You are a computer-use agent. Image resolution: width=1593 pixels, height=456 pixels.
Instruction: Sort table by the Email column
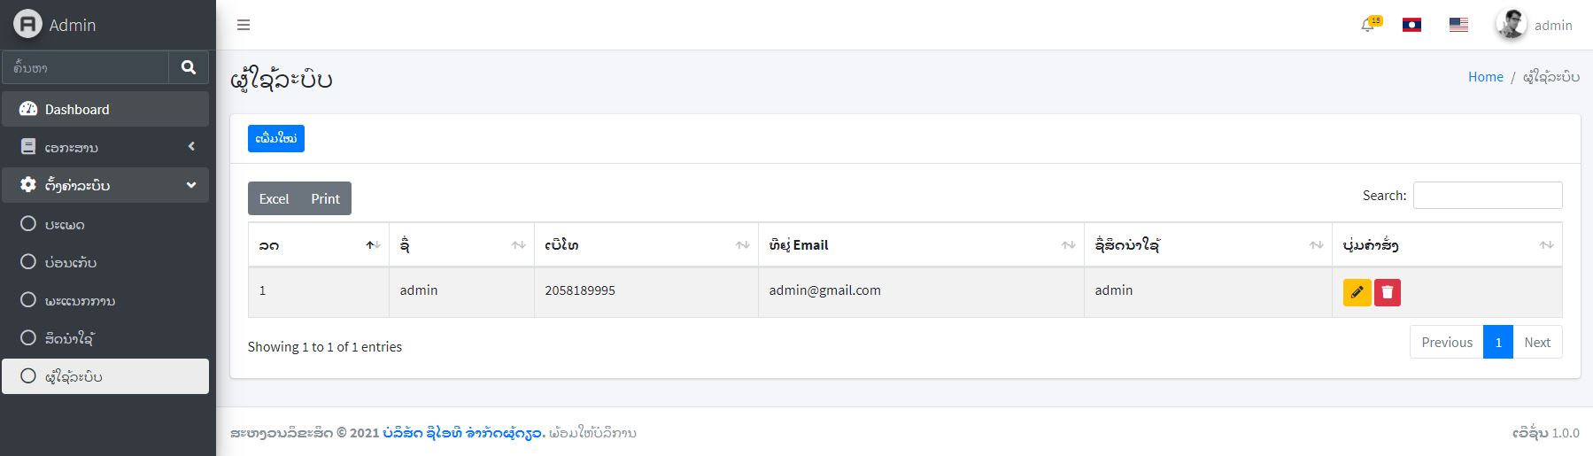point(921,245)
